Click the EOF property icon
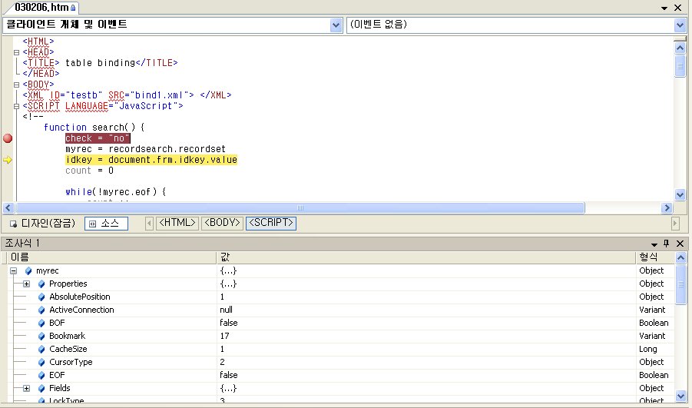 pos(41,375)
